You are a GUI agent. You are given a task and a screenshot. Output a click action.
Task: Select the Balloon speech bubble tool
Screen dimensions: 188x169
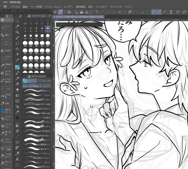(x=17, y=165)
